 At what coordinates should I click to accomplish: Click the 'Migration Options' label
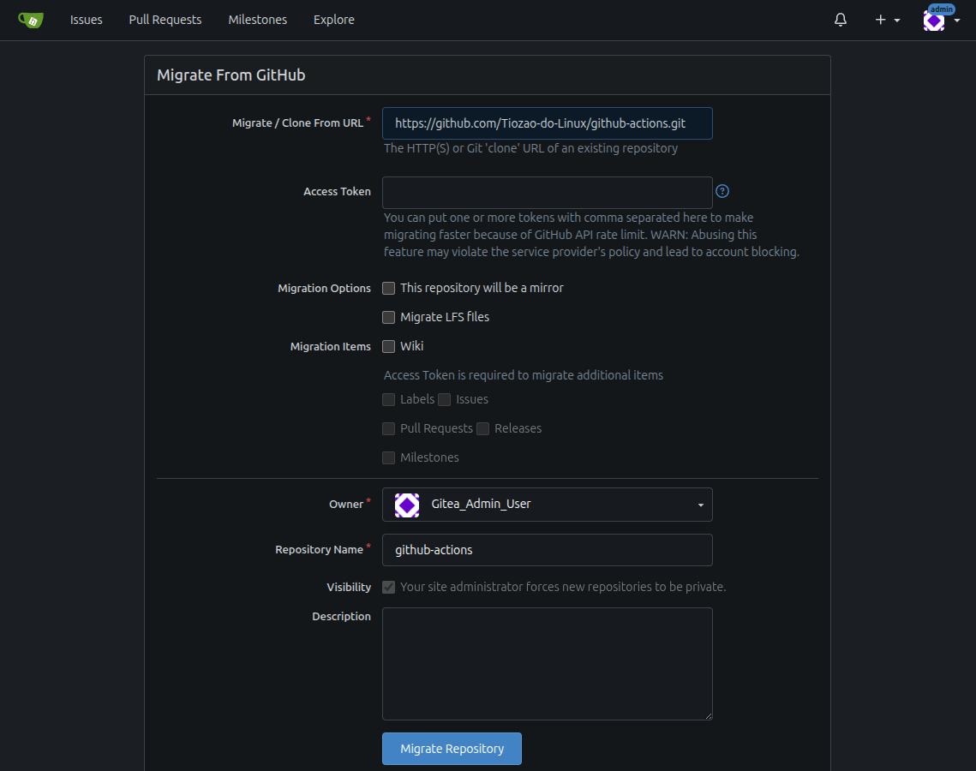point(324,288)
